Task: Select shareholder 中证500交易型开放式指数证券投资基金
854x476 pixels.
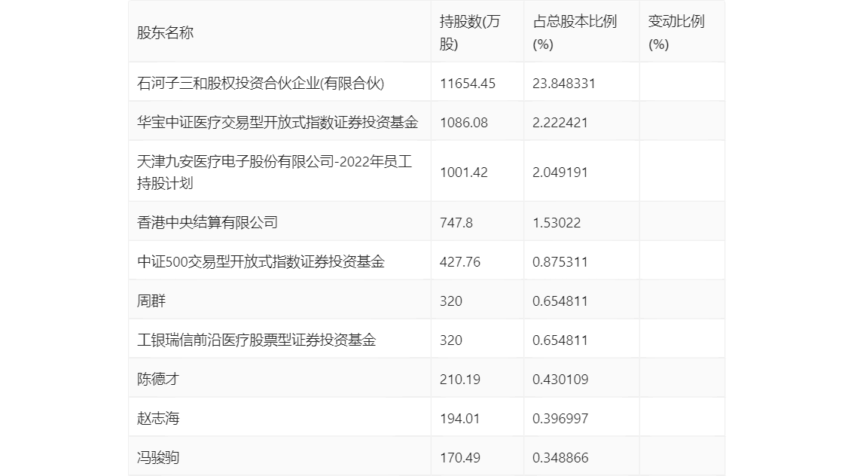Action: click(261, 262)
